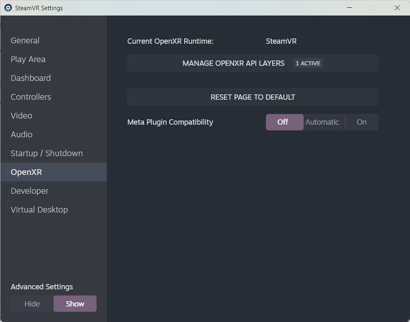Open Startup / Shutdown settings
The height and width of the screenshot is (322, 410).
46,153
